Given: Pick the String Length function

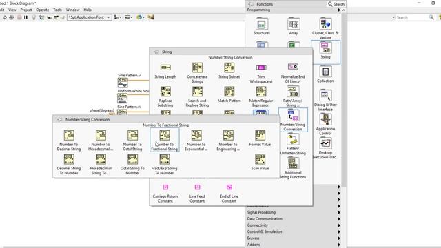Looking at the screenshot, I should [165, 70].
